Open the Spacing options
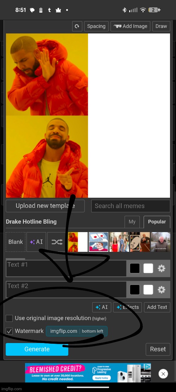Image resolution: width=176 pixels, height=392 pixels. pyautogui.click(x=96, y=26)
